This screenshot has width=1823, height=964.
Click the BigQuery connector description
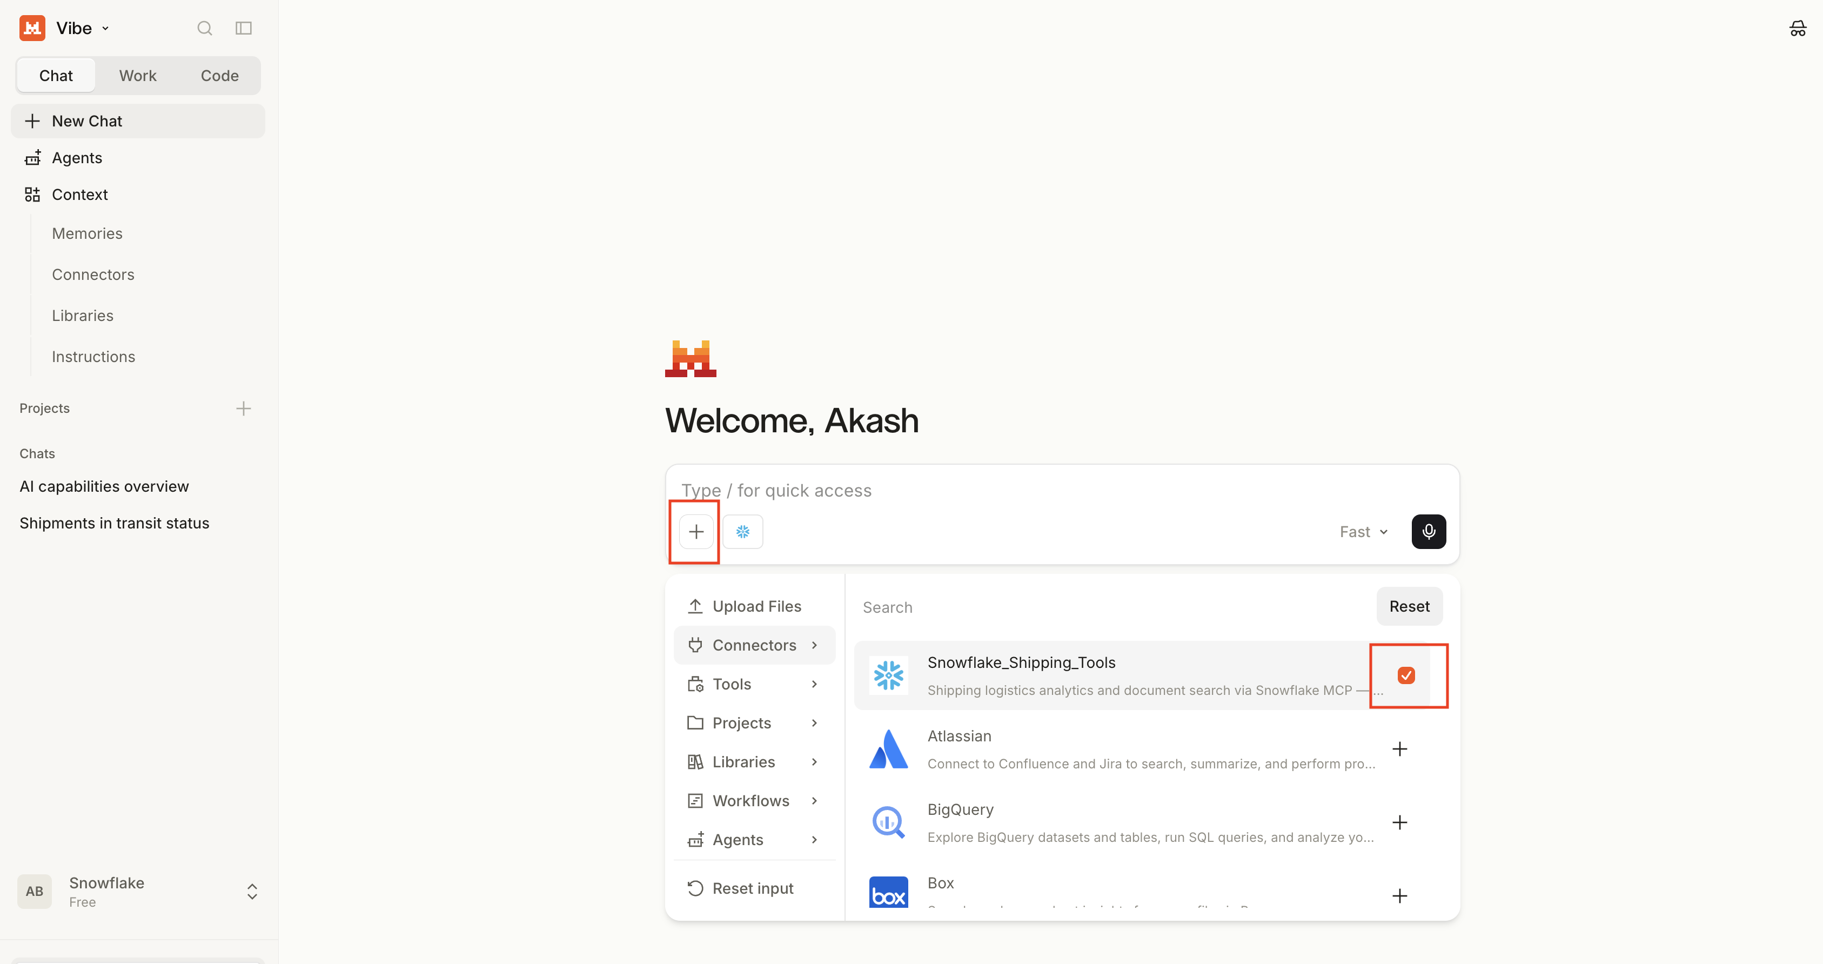click(1151, 838)
